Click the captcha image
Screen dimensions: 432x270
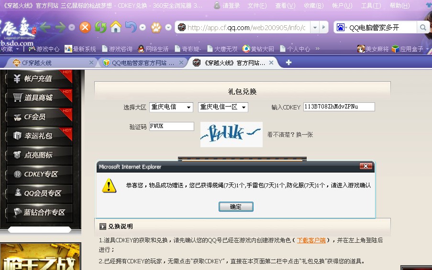232,134
